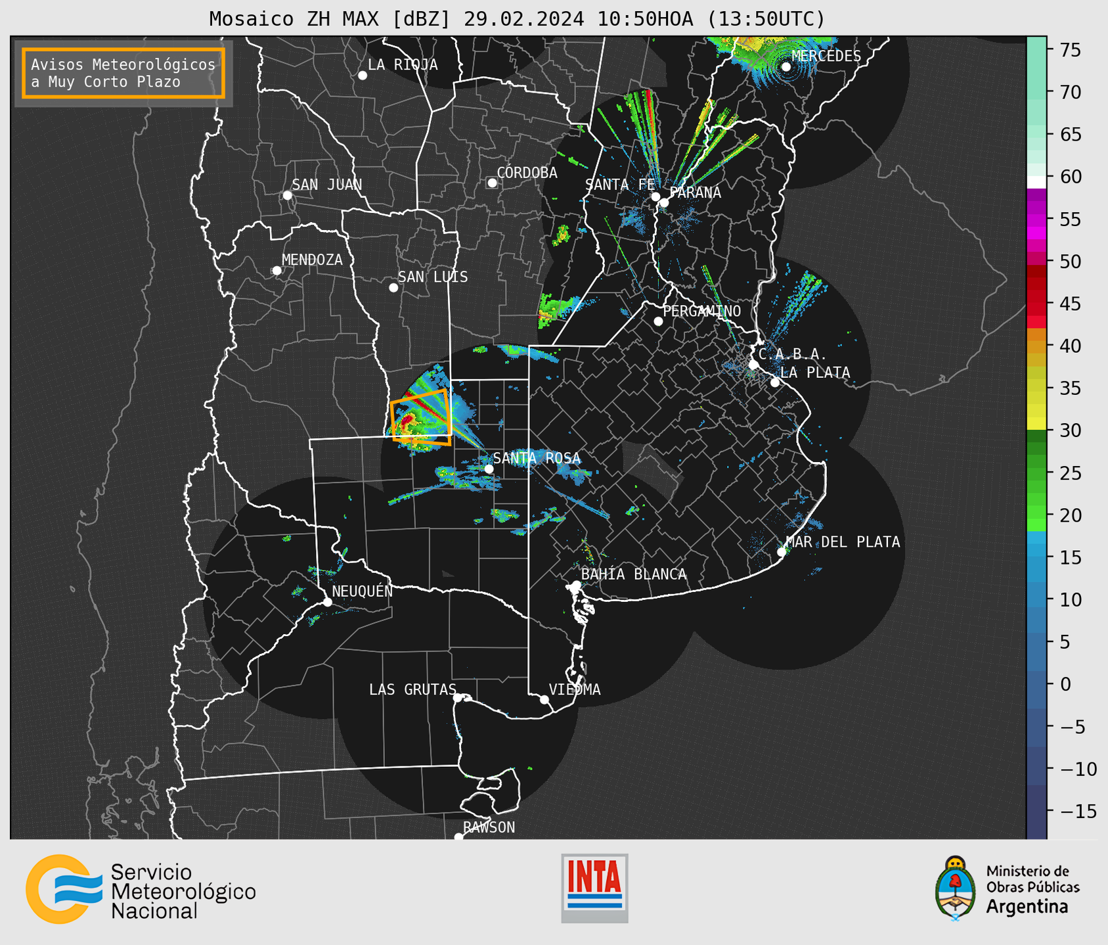Viewport: 1108px width, 945px height.
Task: Click the Las Grutas city marker dot
Action: click(x=458, y=698)
